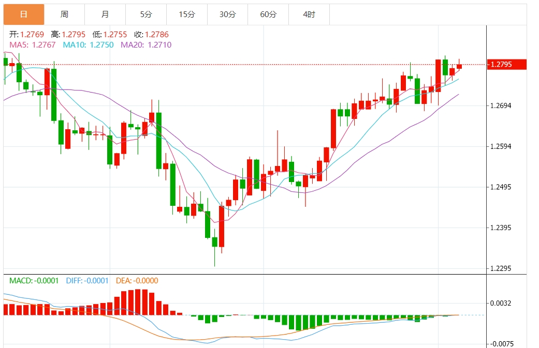
Task: Click the MACD:-0.0001 indicator label
Action: pos(34,281)
